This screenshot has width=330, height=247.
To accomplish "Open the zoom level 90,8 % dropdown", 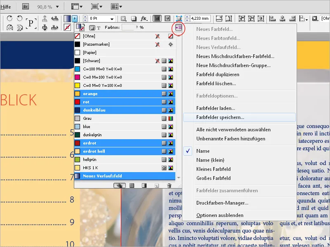I will pyautogui.click(x=57, y=7).
